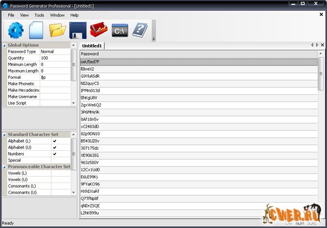The height and width of the screenshot is (228, 327).
Task: Enable Vowels (L) option
Action: [61, 173]
